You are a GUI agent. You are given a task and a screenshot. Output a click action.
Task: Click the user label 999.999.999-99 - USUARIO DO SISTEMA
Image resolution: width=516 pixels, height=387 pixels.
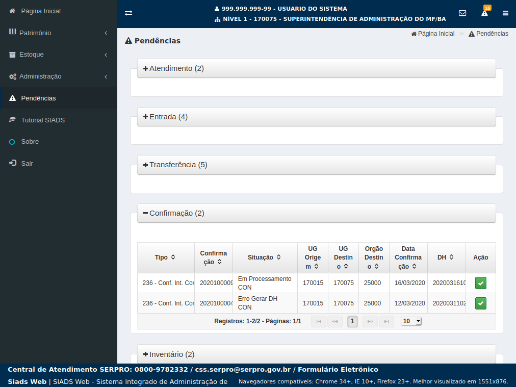pos(281,9)
